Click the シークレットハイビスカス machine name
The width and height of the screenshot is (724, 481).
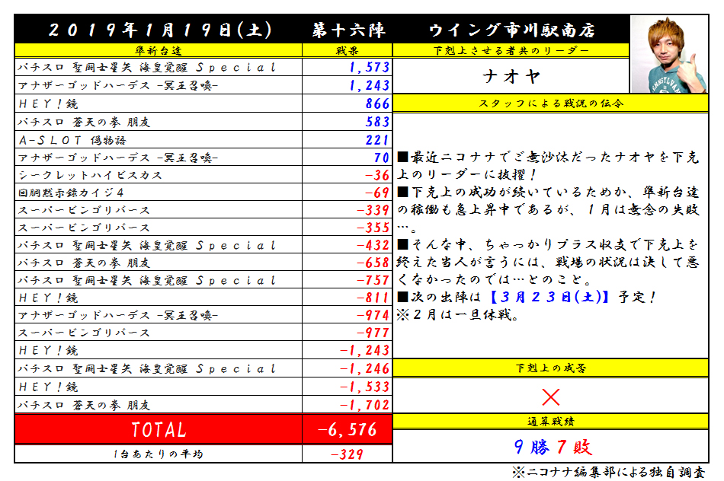tap(89, 174)
